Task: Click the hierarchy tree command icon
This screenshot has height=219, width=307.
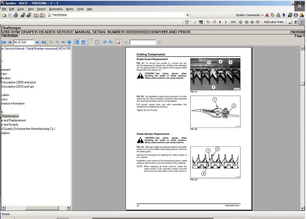Action: (278, 15)
